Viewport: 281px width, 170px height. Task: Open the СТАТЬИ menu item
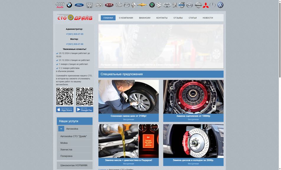(x=193, y=18)
